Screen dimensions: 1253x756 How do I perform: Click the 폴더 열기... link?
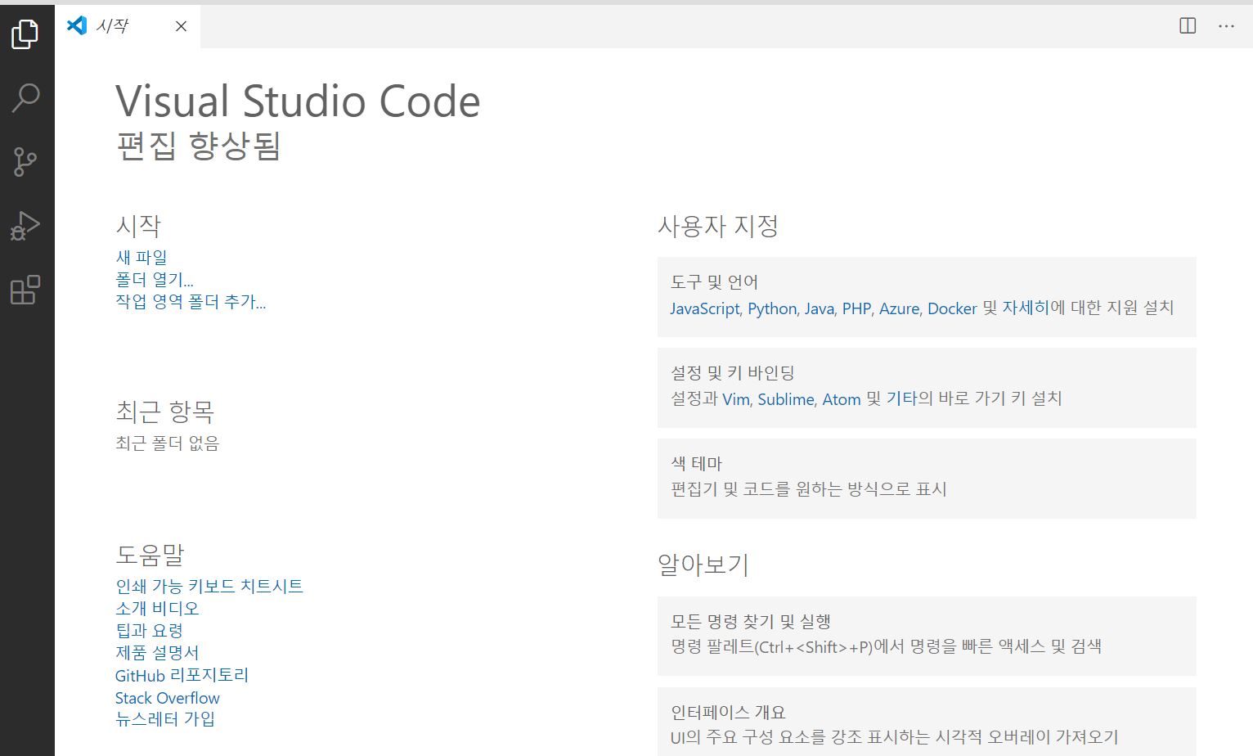click(x=155, y=279)
